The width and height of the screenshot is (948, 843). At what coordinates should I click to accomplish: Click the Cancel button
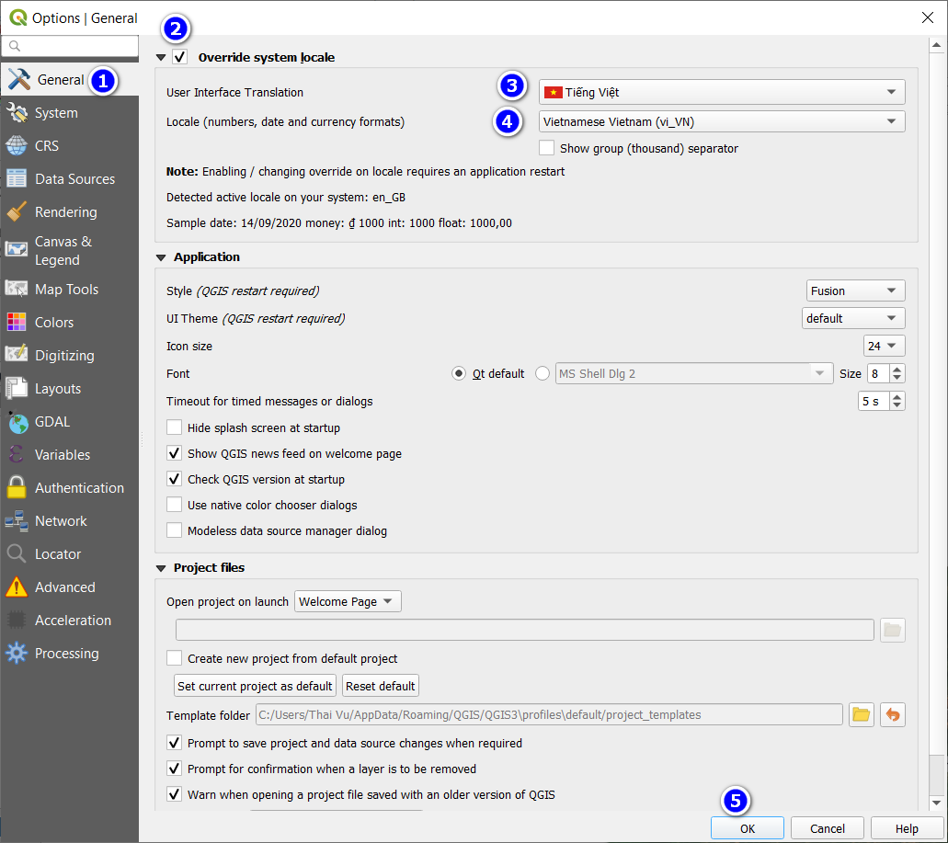tap(827, 828)
